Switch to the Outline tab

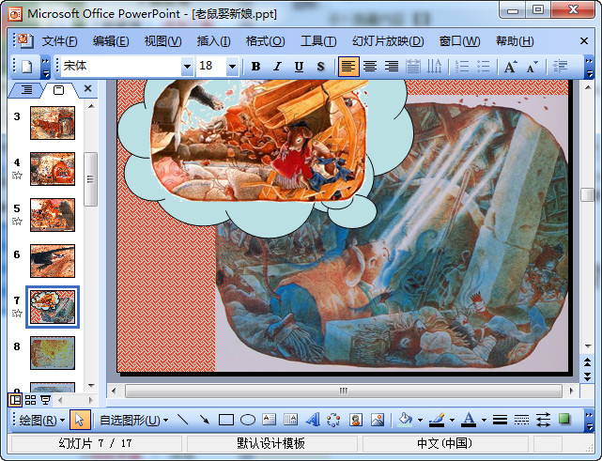[26, 90]
